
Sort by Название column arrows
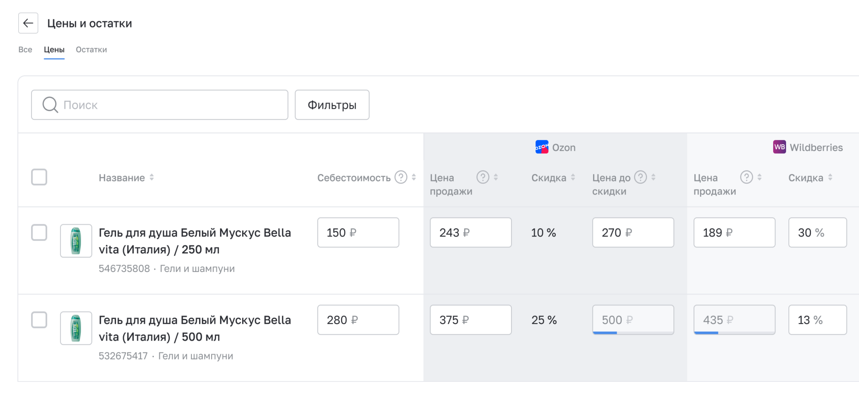click(152, 177)
